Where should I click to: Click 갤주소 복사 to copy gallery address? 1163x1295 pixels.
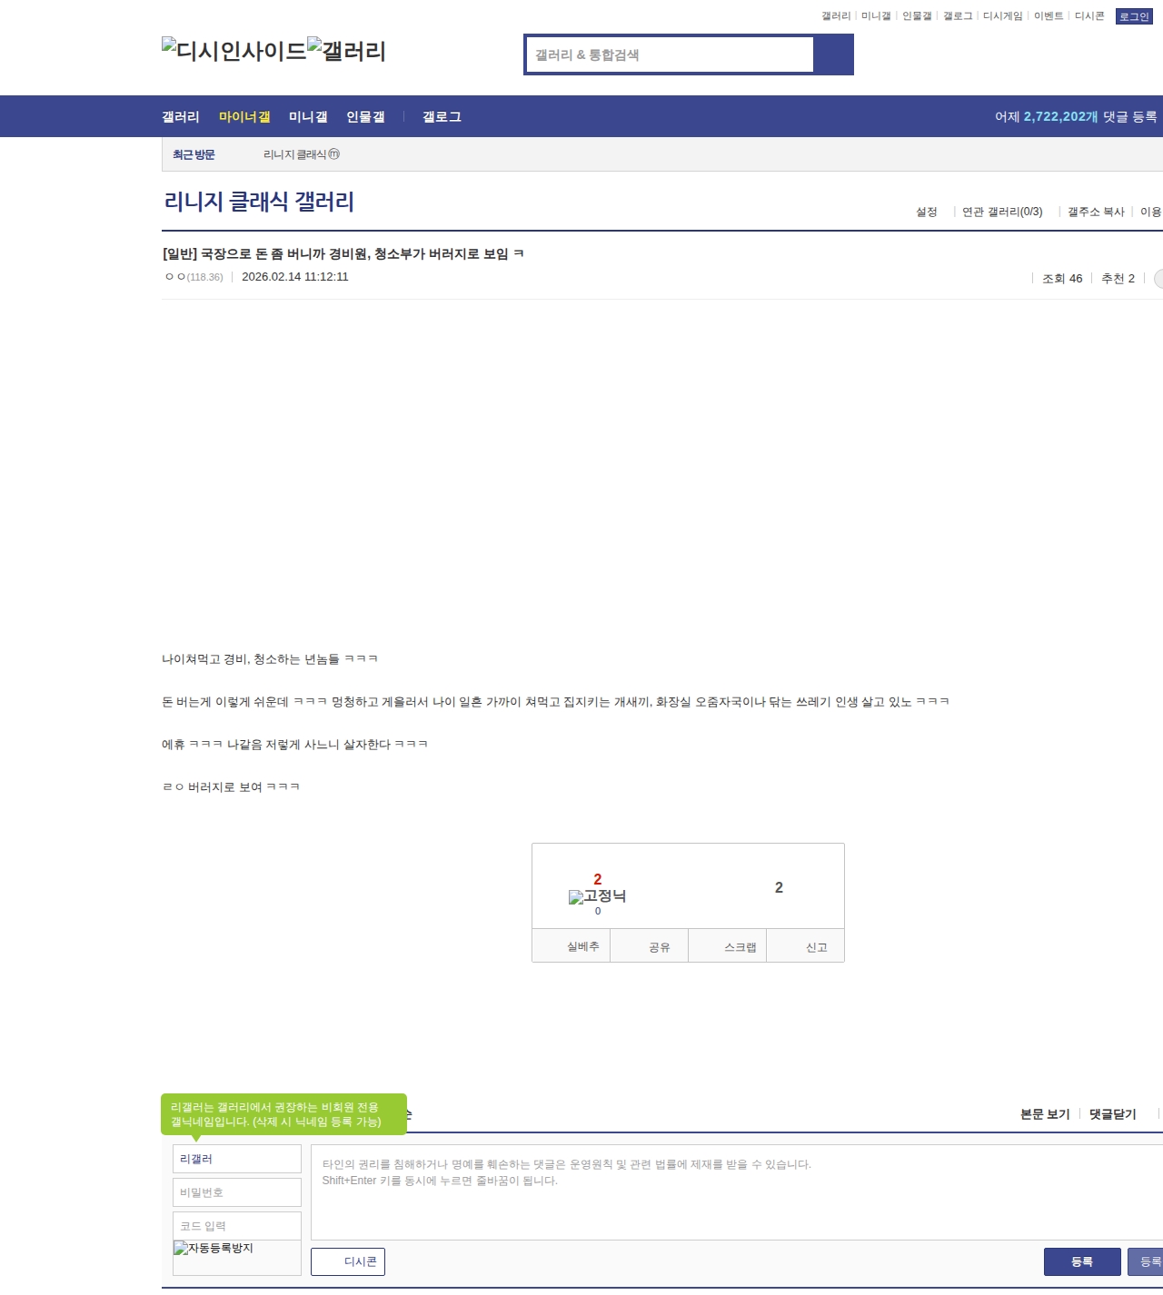1096,212
